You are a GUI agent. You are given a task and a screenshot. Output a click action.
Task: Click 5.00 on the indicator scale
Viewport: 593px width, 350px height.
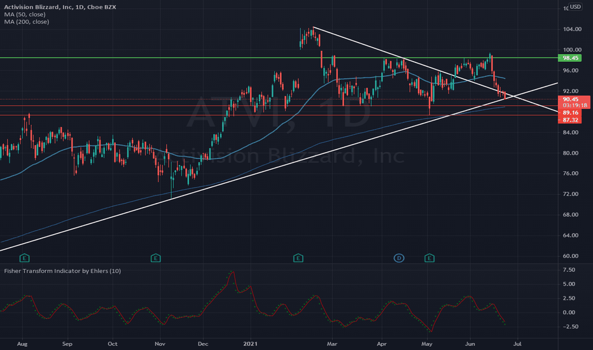[569, 284]
